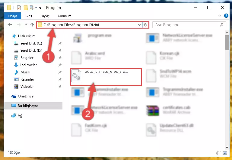Unpin Yerel Disk (C:) using pin icon
This screenshot has height=160, width=232.
[x=60, y=43]
